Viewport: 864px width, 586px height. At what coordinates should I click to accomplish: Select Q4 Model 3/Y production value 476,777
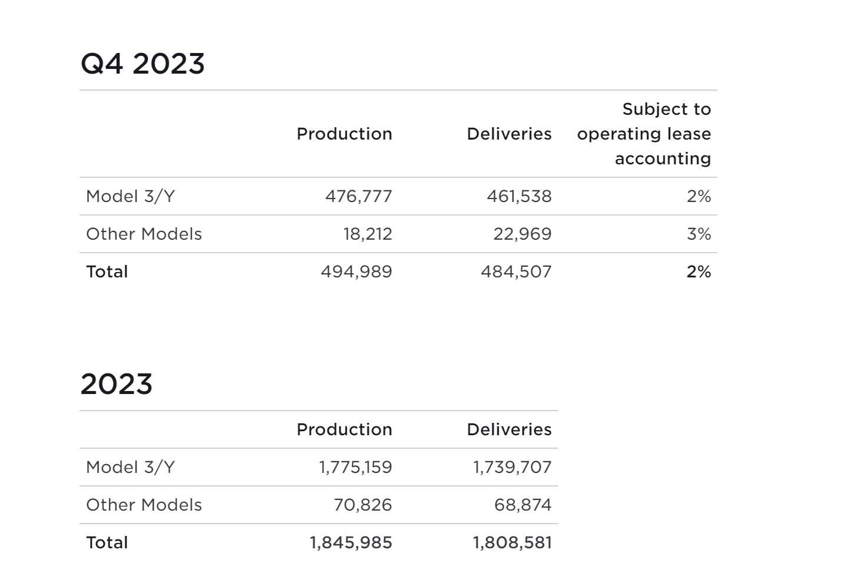click(358, 196)
